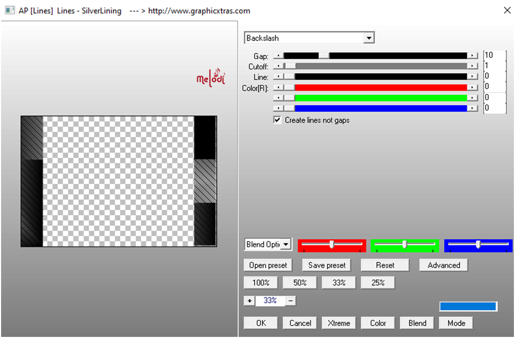This screenshot has height=338, width=515.
Task: Set preview zoom to 25%
Action: (x=378, y=283)
